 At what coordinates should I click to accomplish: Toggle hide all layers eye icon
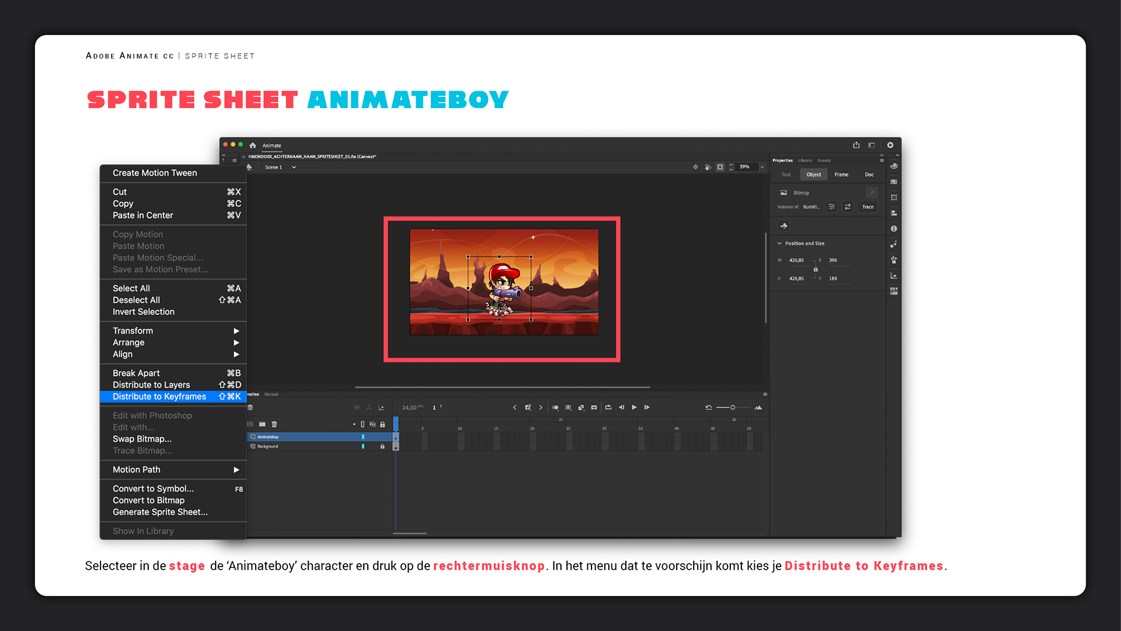click(372, 424)
